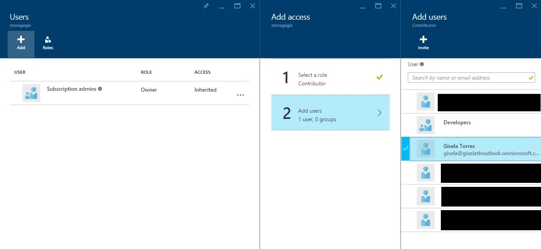The width and height of the screenshot is (541, 249).
Task: Click the ROLE column header
Action: pyautogui.click(x=146, y=72)
